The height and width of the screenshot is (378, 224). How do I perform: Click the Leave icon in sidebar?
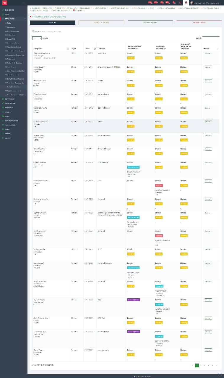[3, 116]
